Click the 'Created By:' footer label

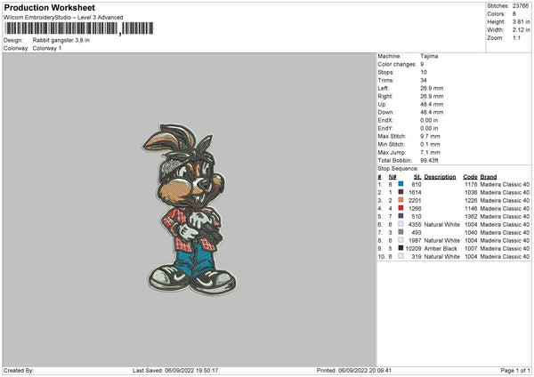[19, 371]
